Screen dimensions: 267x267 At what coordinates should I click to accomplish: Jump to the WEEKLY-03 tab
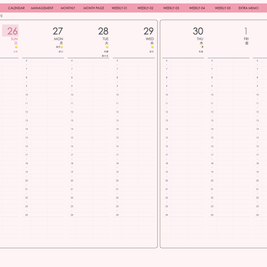coord(171,8)
